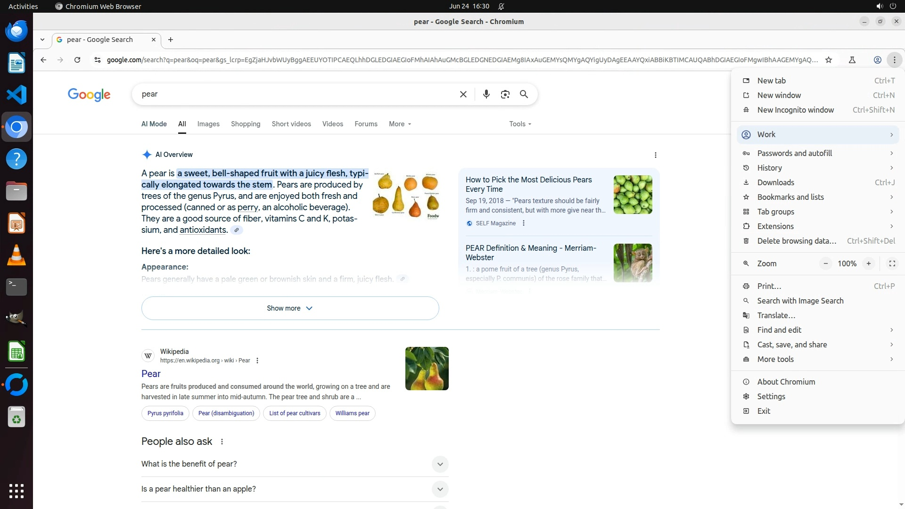Viewport: 905px width, 509px height.
Task: Click the Williams pear chip link
Action: pos(352,413)
